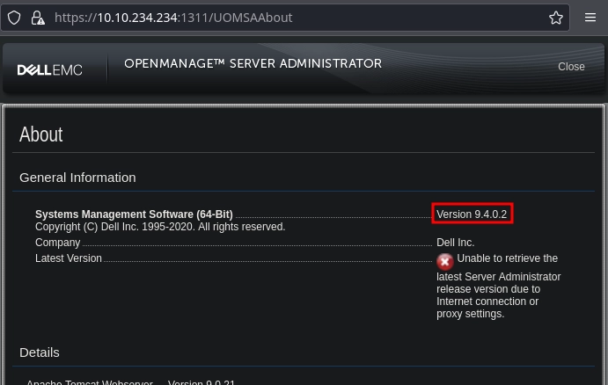Click the highlighted Version 9.4.0.2 text

click(x=472, y=214)
